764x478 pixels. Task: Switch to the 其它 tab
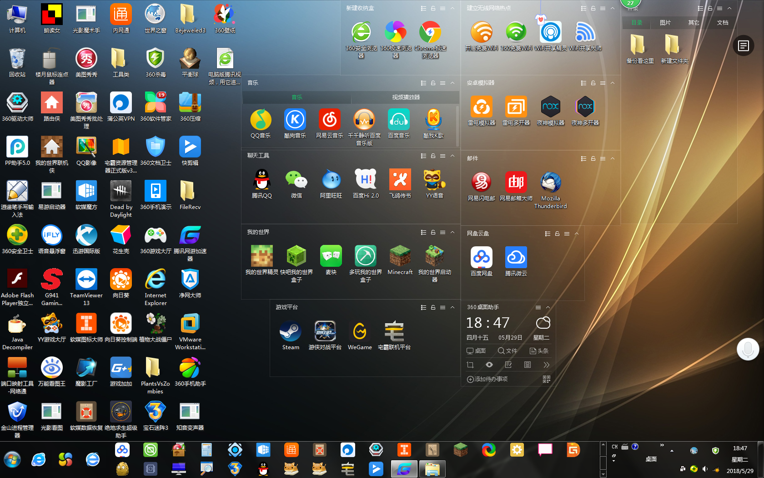click(x=694, y=23)
